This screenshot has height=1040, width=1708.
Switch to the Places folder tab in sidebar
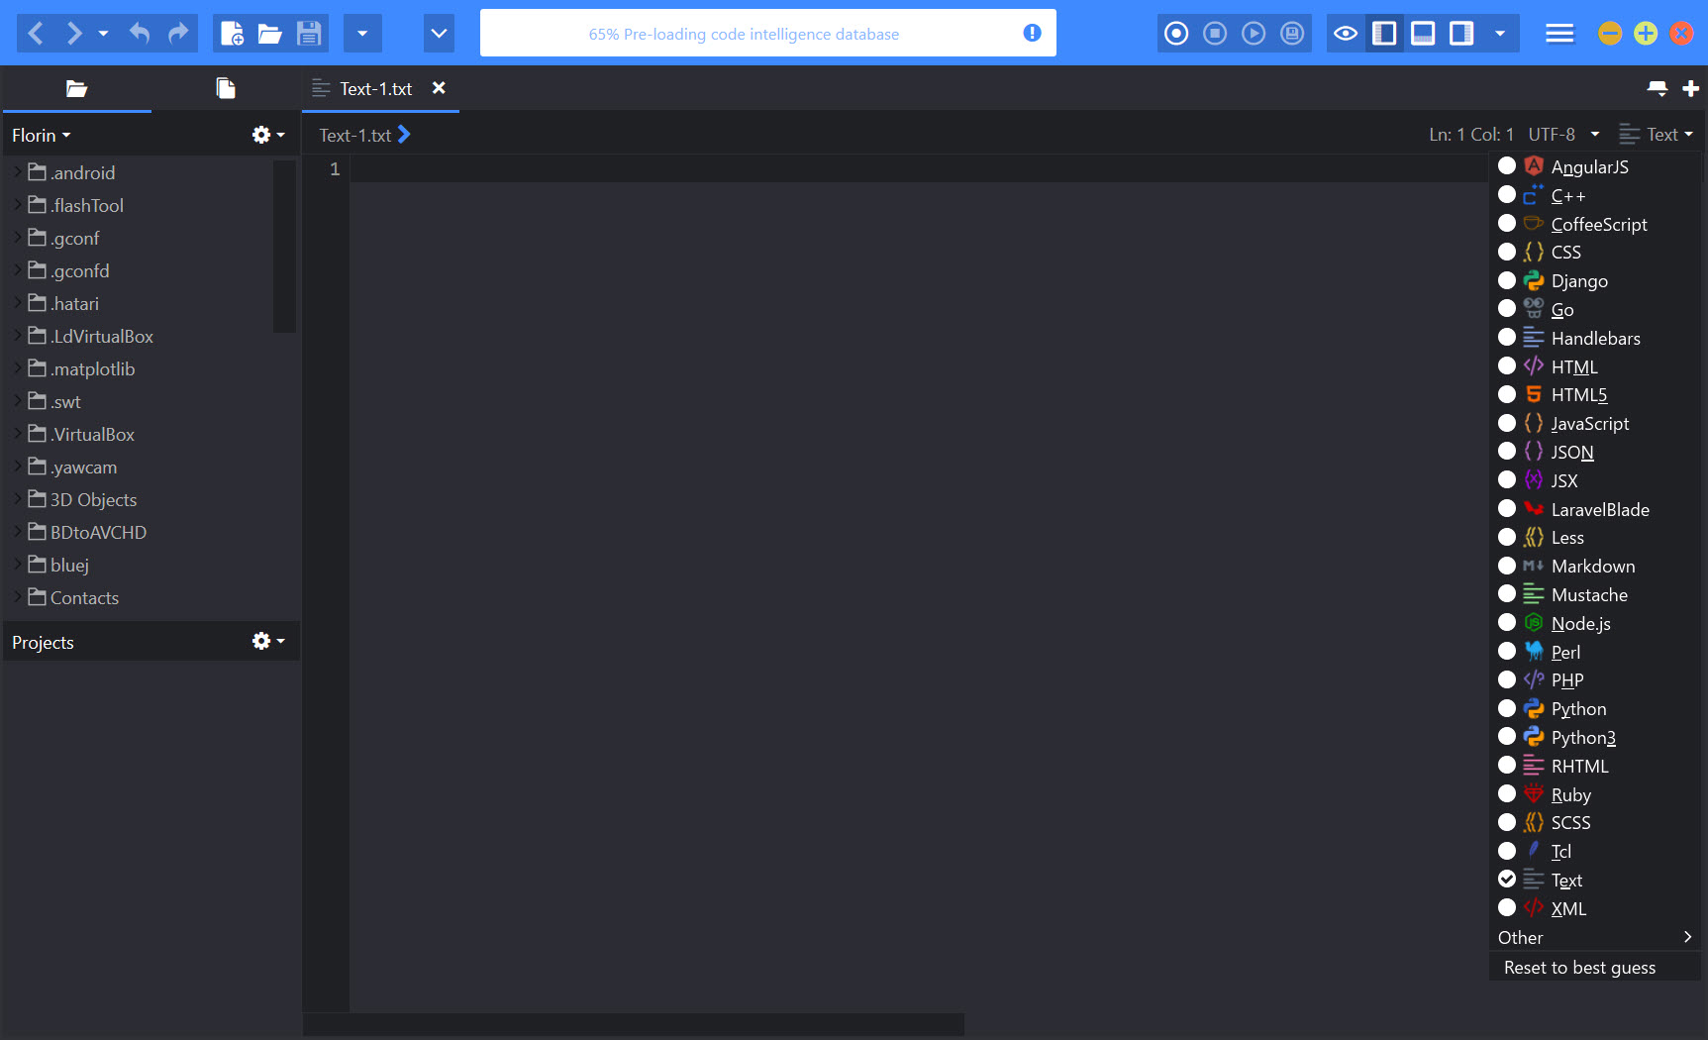click(x=76, y=89)
